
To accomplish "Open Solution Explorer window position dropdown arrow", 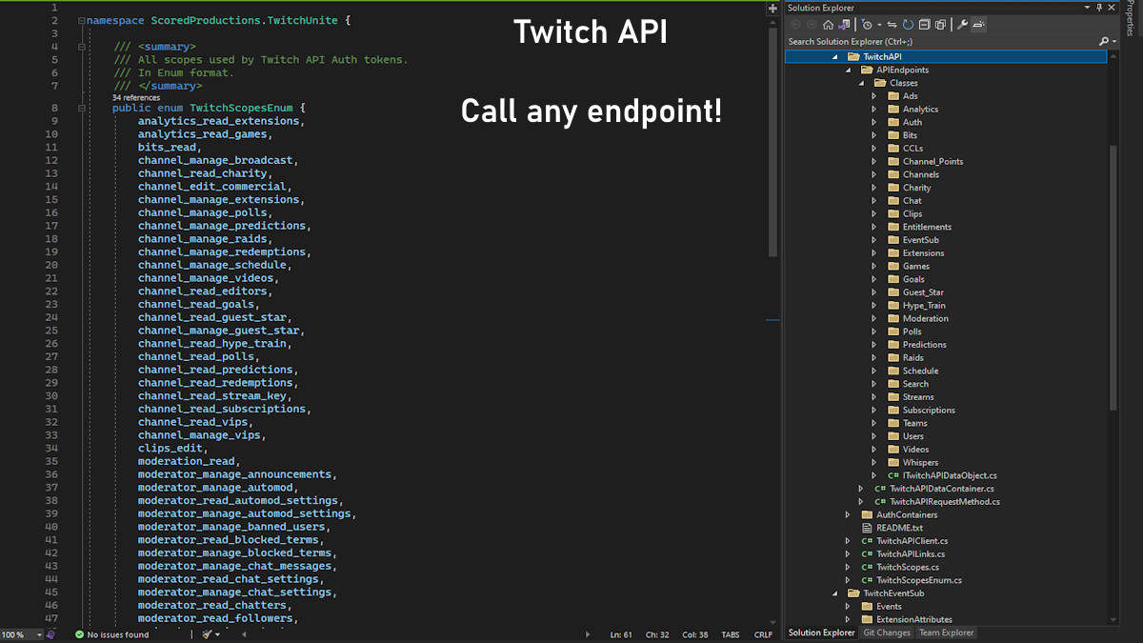I will click(1087, 8).
